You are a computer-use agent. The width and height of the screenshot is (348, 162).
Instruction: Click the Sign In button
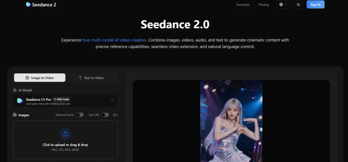pos(315,5)
